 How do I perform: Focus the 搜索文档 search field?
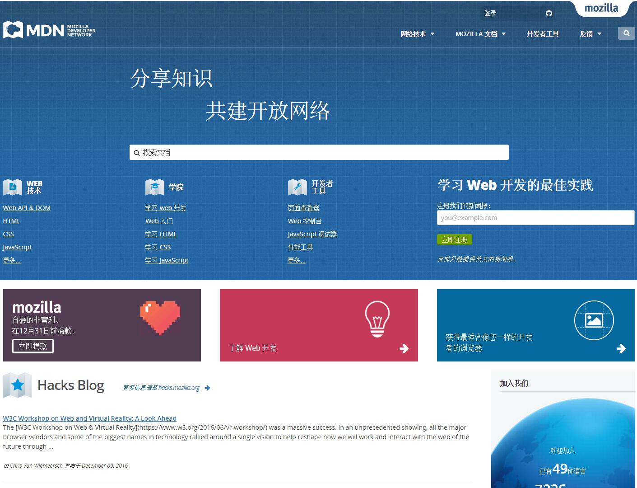[319, 152]
